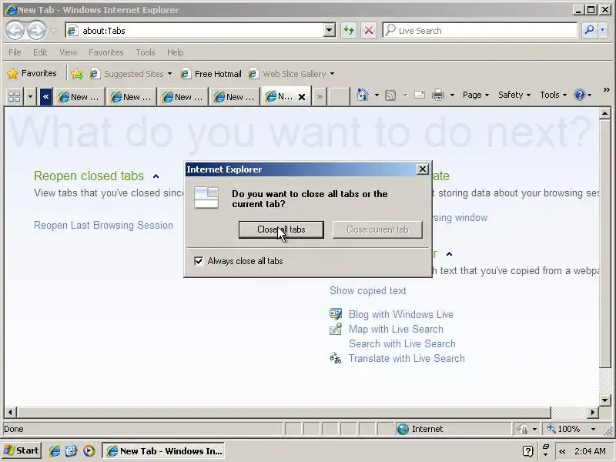Screen dimensions: 616x462
Task: Open the Tools menu in menu bar
Action: coord(146,52)
